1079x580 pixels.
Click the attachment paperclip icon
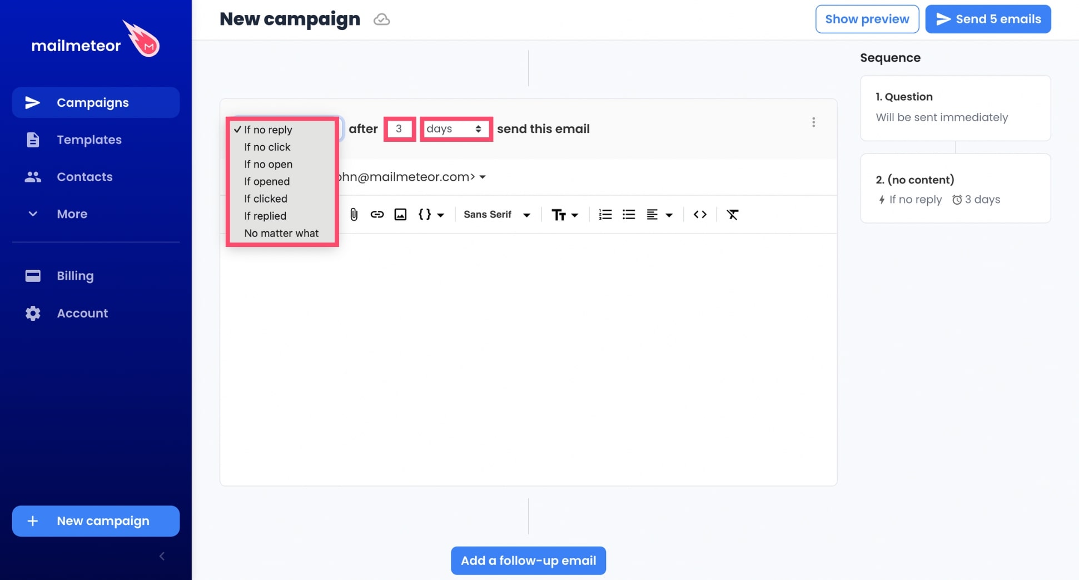coord(354,215)
